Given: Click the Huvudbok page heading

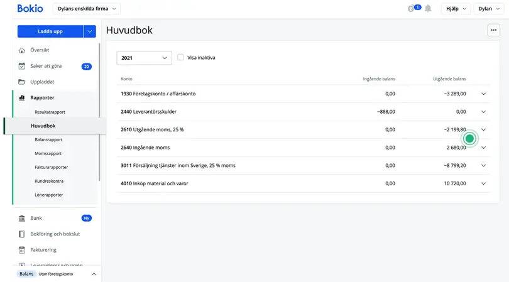Looking at the screenshot, I should click(129, 30).
